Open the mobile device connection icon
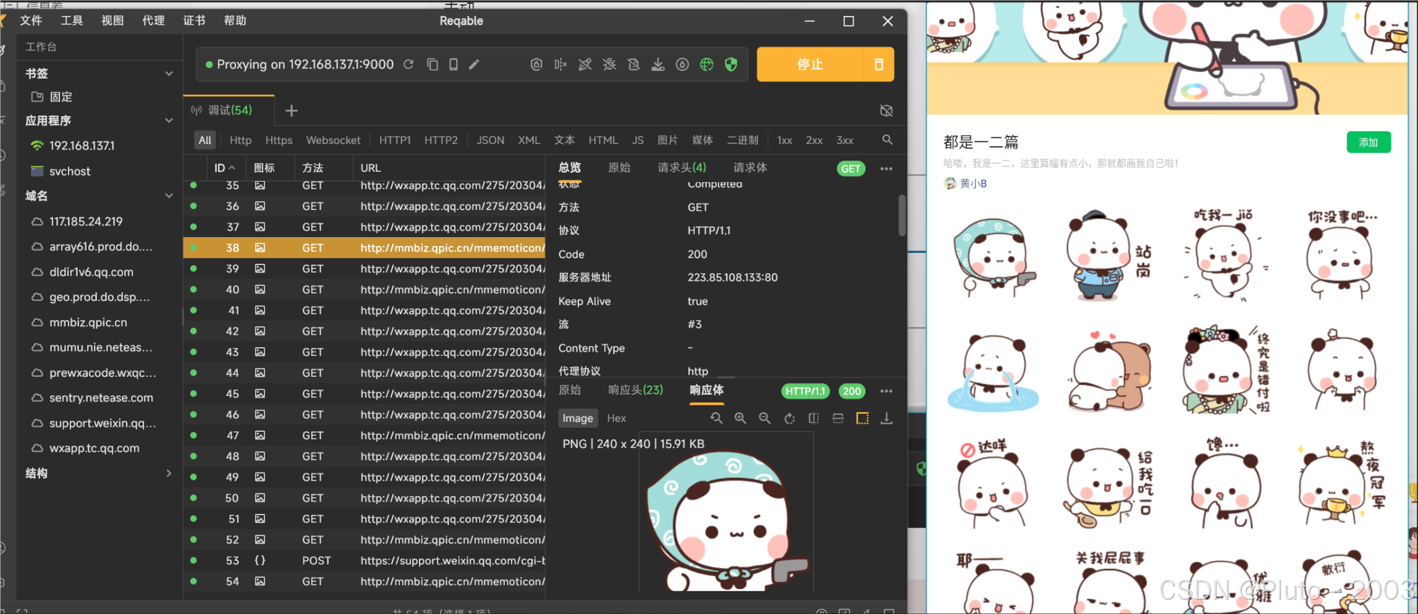 click(454, 64)
